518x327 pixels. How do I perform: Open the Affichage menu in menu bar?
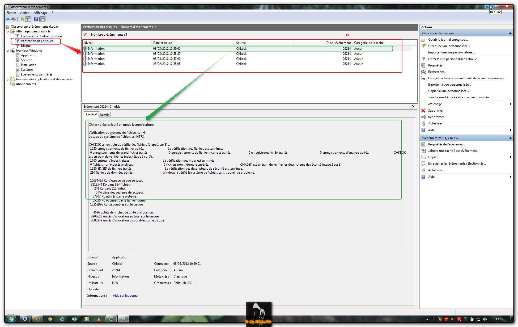[x=40, y=13]
